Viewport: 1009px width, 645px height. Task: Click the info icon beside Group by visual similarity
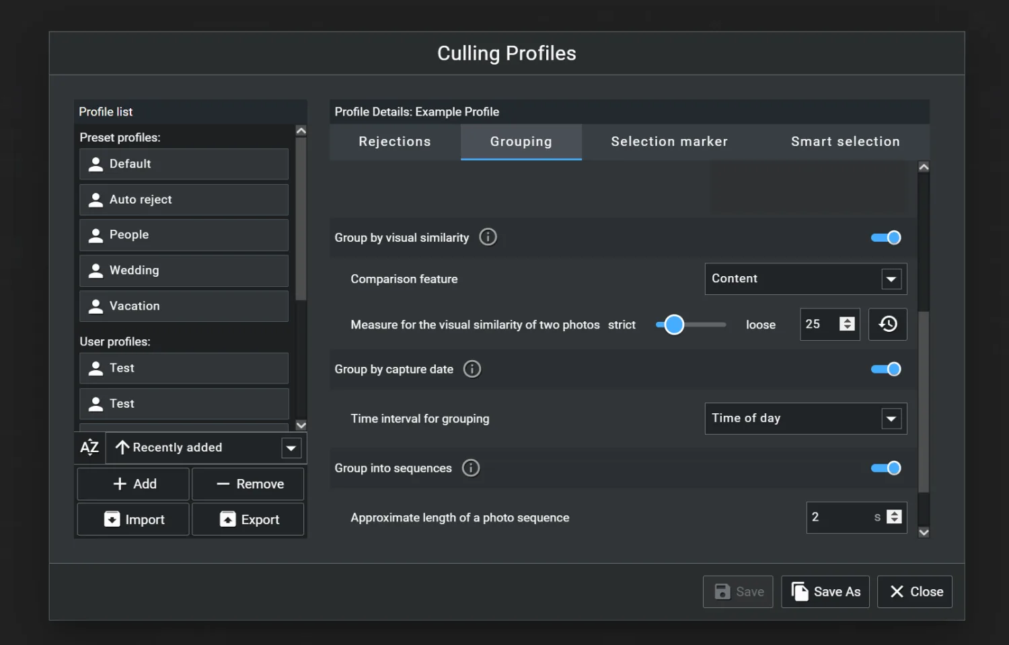tap(488, 237)
